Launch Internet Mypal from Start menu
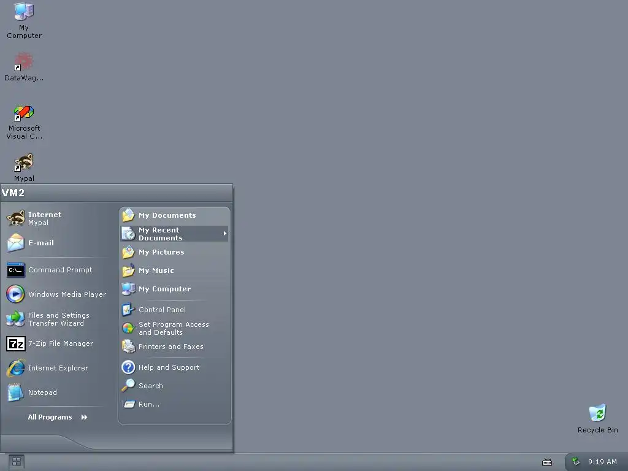 (x=57, y=218)
